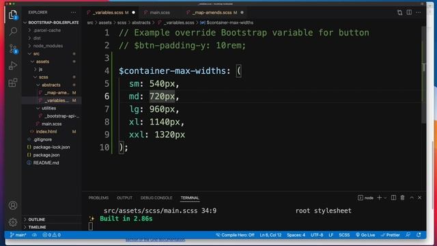This screenshot has height=246, width=437.
Task: Open the Explorer view in activity bar
Action: pyautogui.click(x=13, y=14)
